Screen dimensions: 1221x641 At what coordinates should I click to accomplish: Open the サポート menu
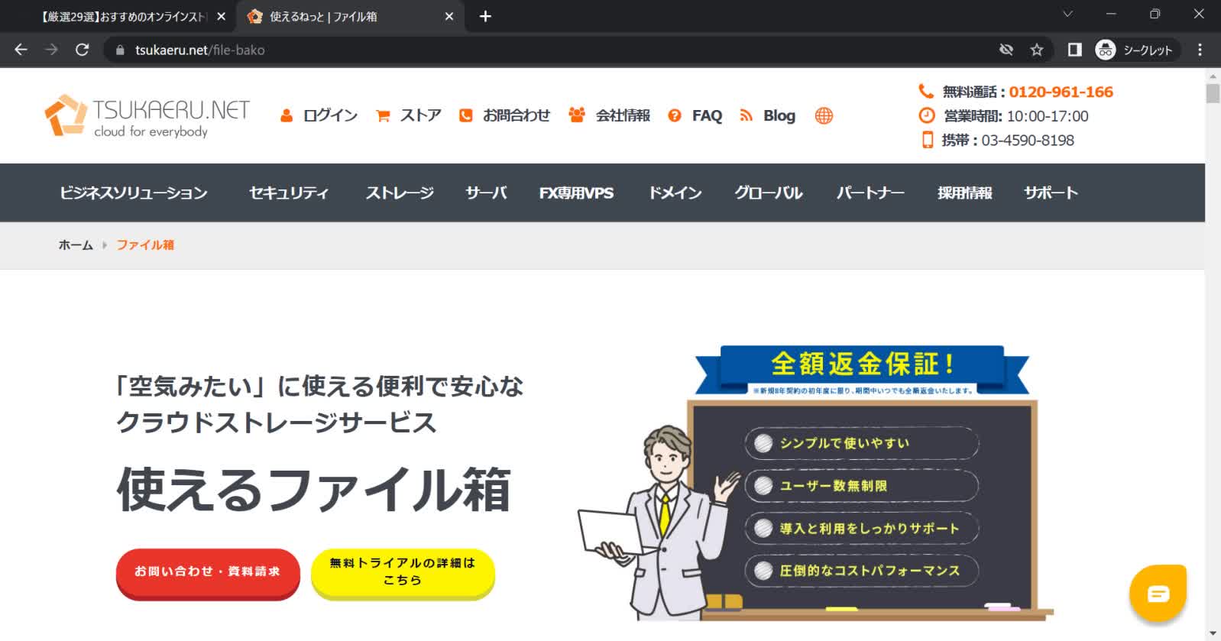[1051, 193]
